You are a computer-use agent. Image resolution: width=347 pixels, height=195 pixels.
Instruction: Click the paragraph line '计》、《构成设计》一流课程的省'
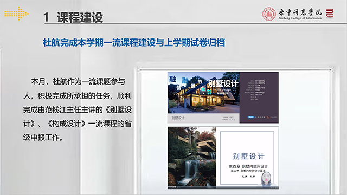click(78, 123)
